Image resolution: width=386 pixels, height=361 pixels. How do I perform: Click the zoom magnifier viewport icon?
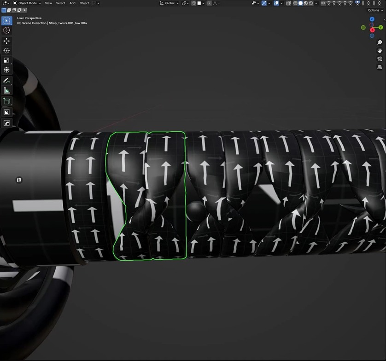(380, 42)
